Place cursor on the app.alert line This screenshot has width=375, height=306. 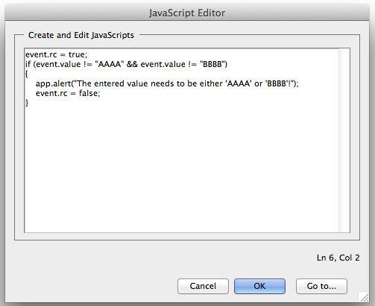[x=167, y=83]
